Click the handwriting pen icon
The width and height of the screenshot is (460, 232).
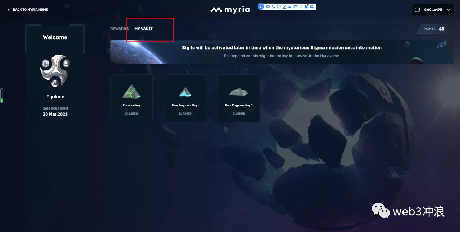284,6
